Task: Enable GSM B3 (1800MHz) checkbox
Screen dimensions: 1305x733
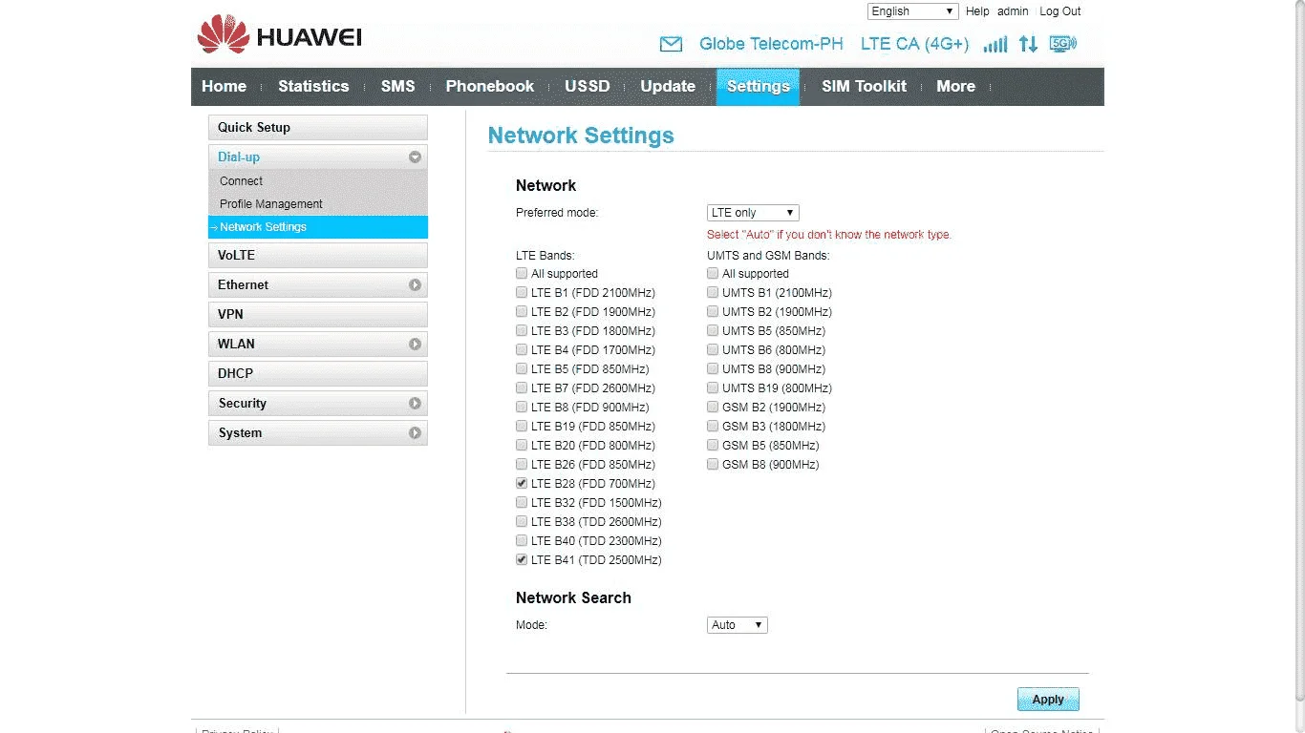Action: [x=713, y=427]
